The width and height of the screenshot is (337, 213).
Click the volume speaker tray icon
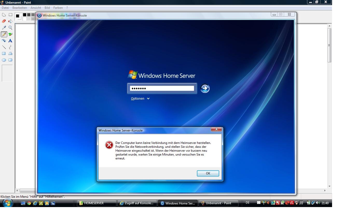(x=318, y=203)
